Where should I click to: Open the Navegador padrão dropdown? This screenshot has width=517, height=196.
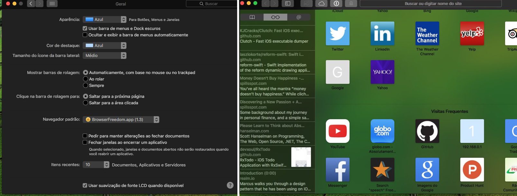point(121,119)
